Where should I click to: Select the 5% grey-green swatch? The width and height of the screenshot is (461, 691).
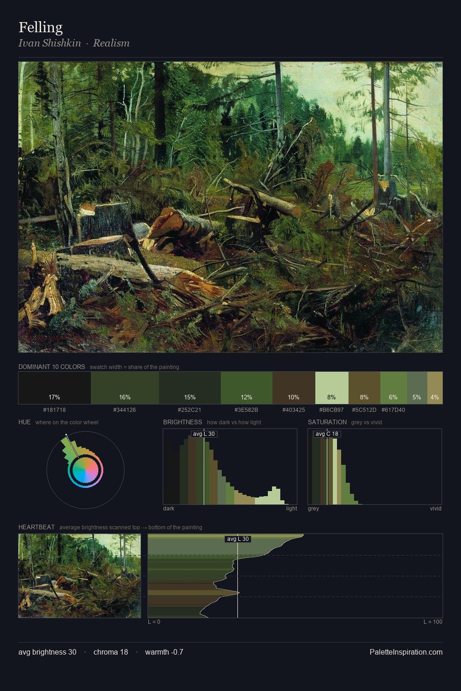[417, 388]
